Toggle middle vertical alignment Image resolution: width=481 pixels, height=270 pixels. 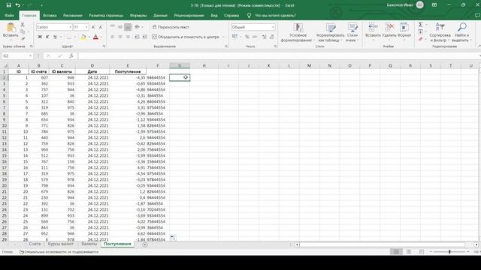tap(120, 27)
